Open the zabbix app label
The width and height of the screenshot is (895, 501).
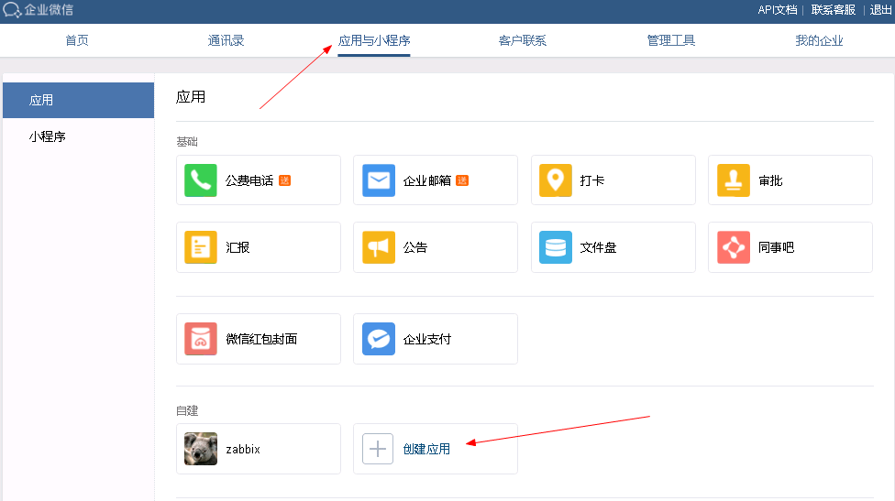pyautogui.click(x=243, y=449)
